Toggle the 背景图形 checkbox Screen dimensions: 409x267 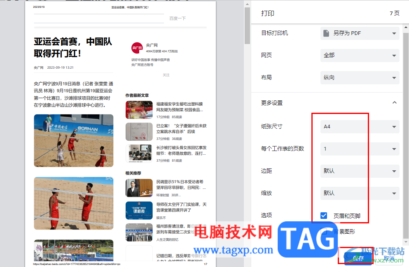coord(324,231)
